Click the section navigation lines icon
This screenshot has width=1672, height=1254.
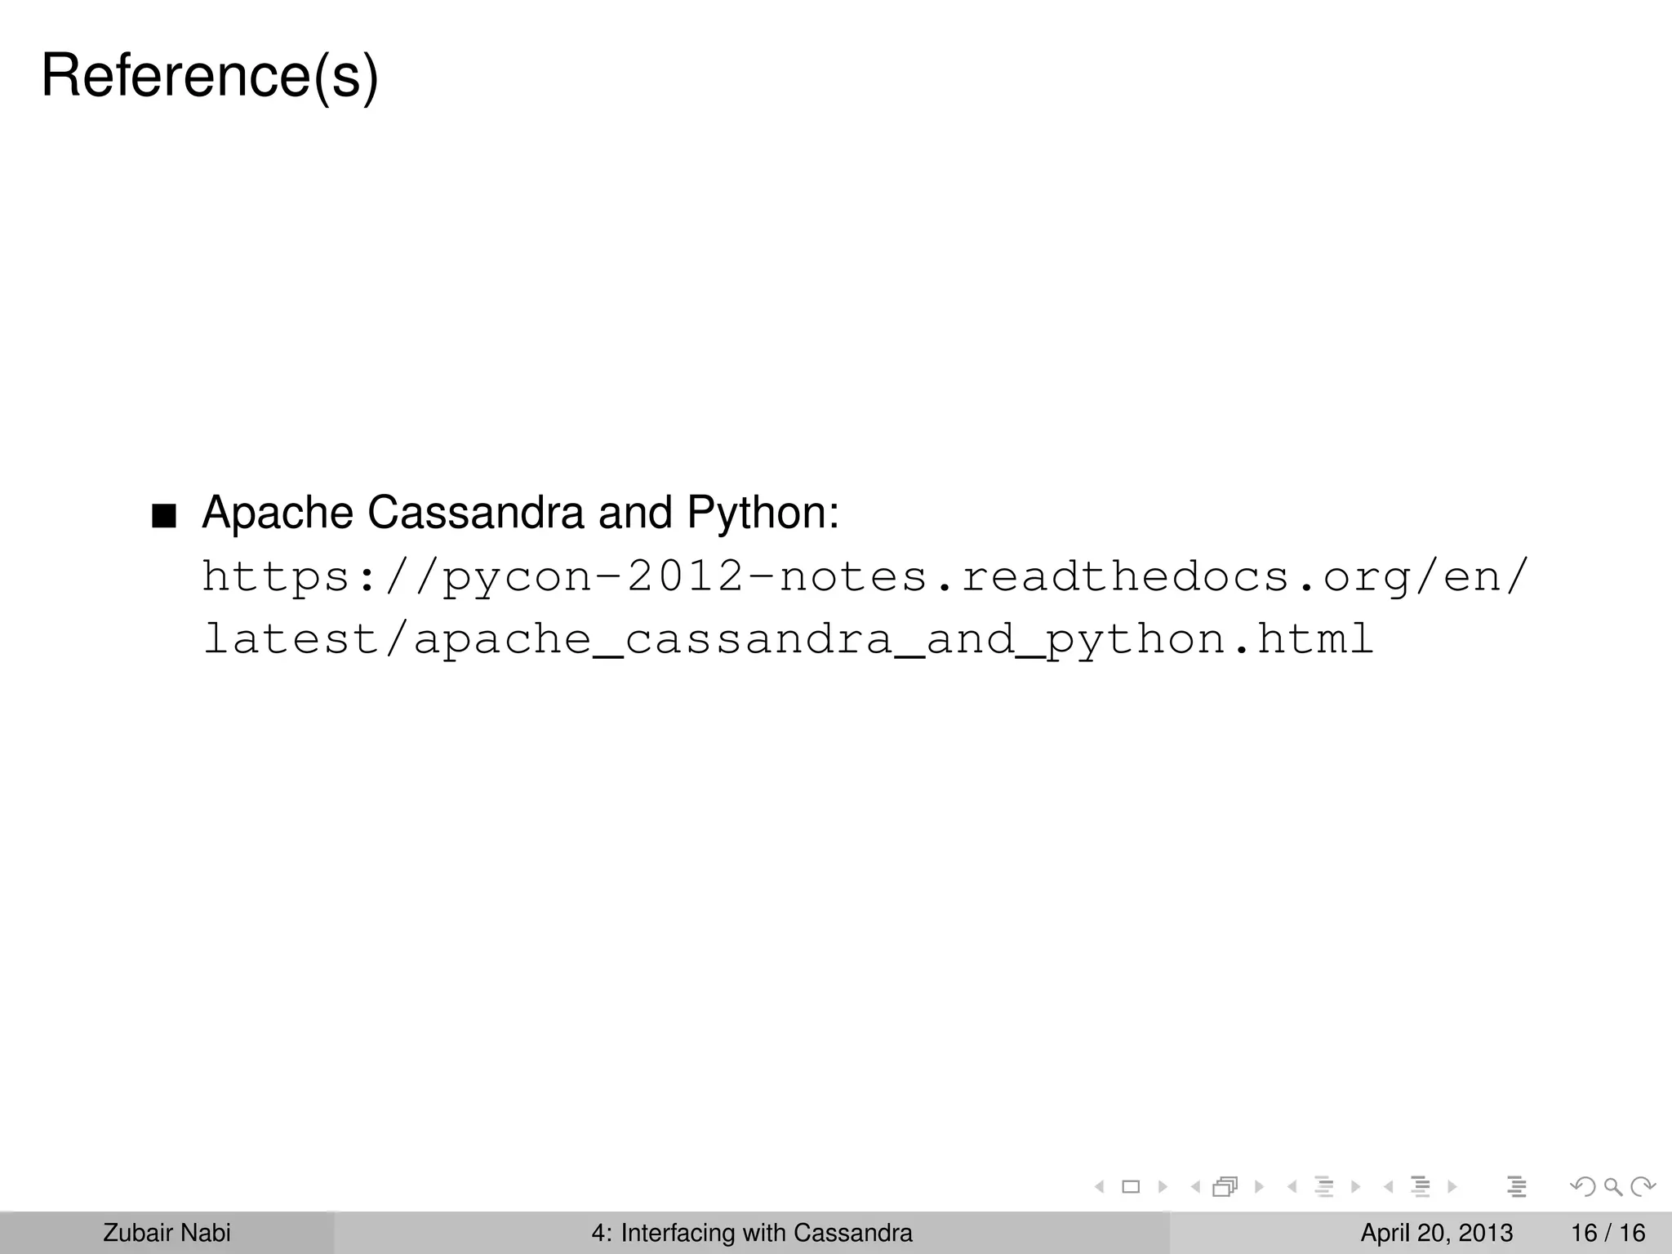click(x=1421, y=1186)
